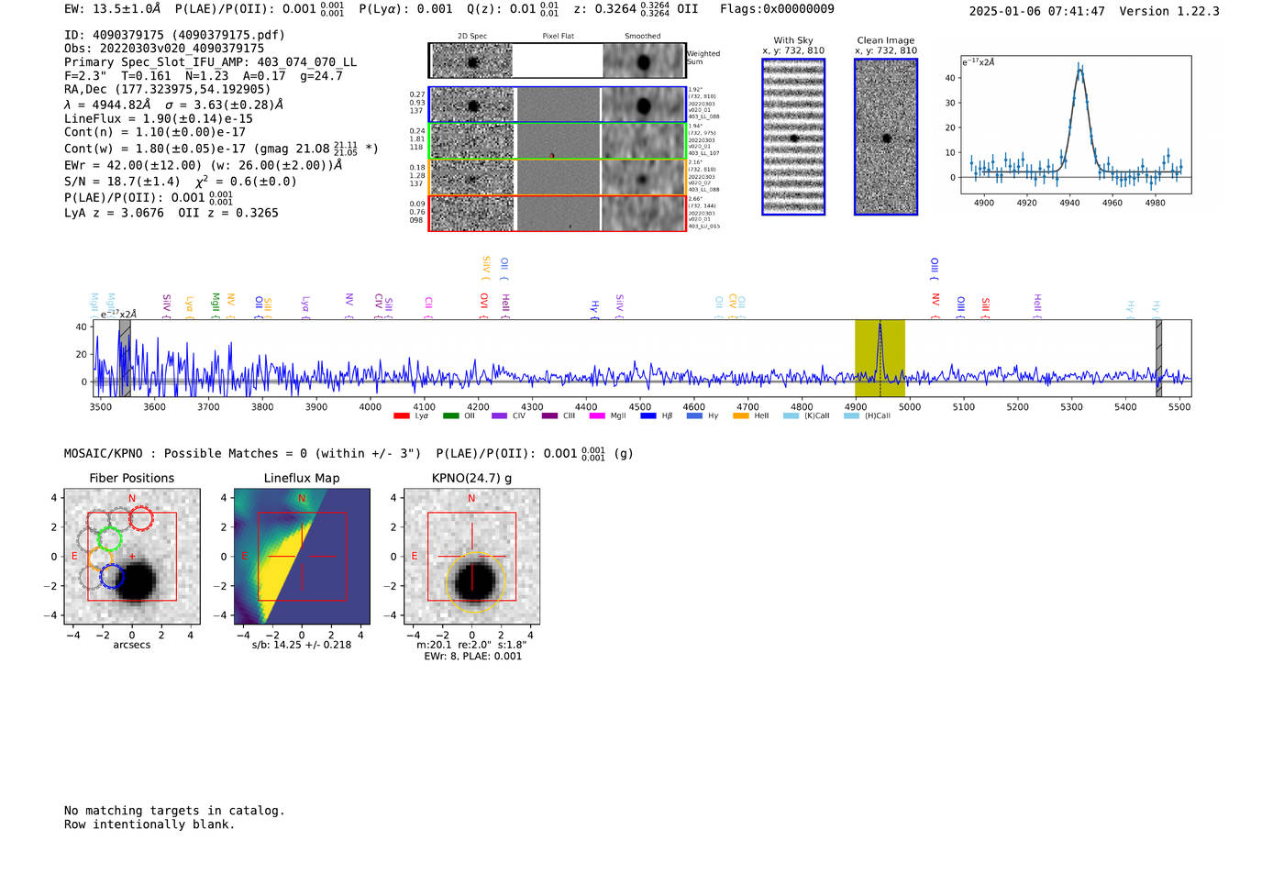
Task: Click the Weighted Sum smoothed panel
Action: tap(643, 61)
